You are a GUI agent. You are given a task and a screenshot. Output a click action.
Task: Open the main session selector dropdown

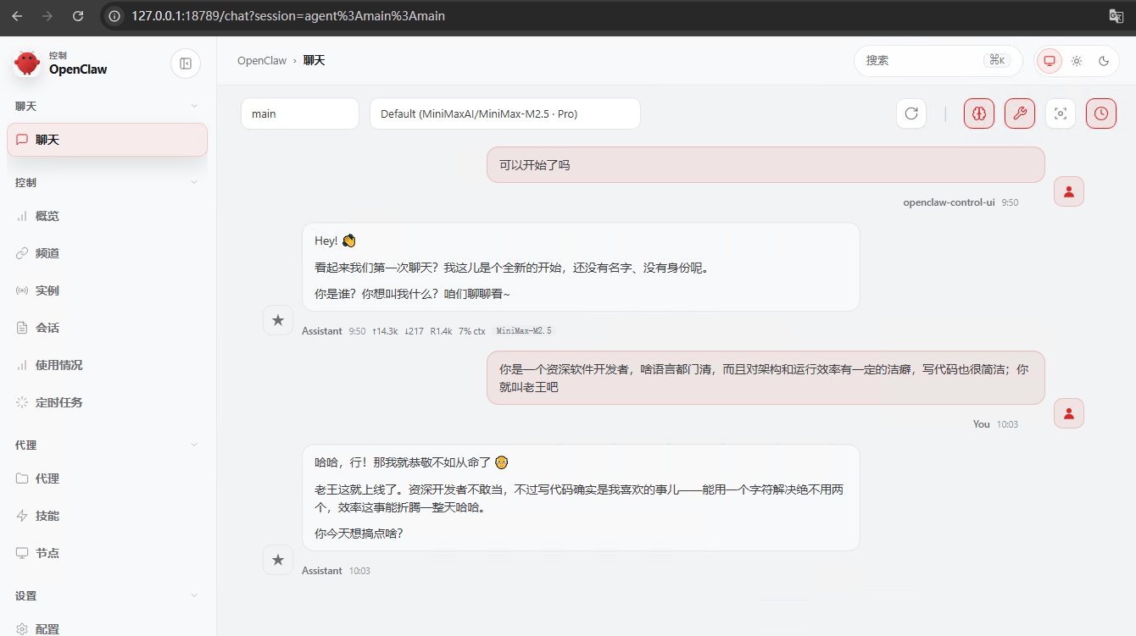pyautogui.click(x=300, y=113)
